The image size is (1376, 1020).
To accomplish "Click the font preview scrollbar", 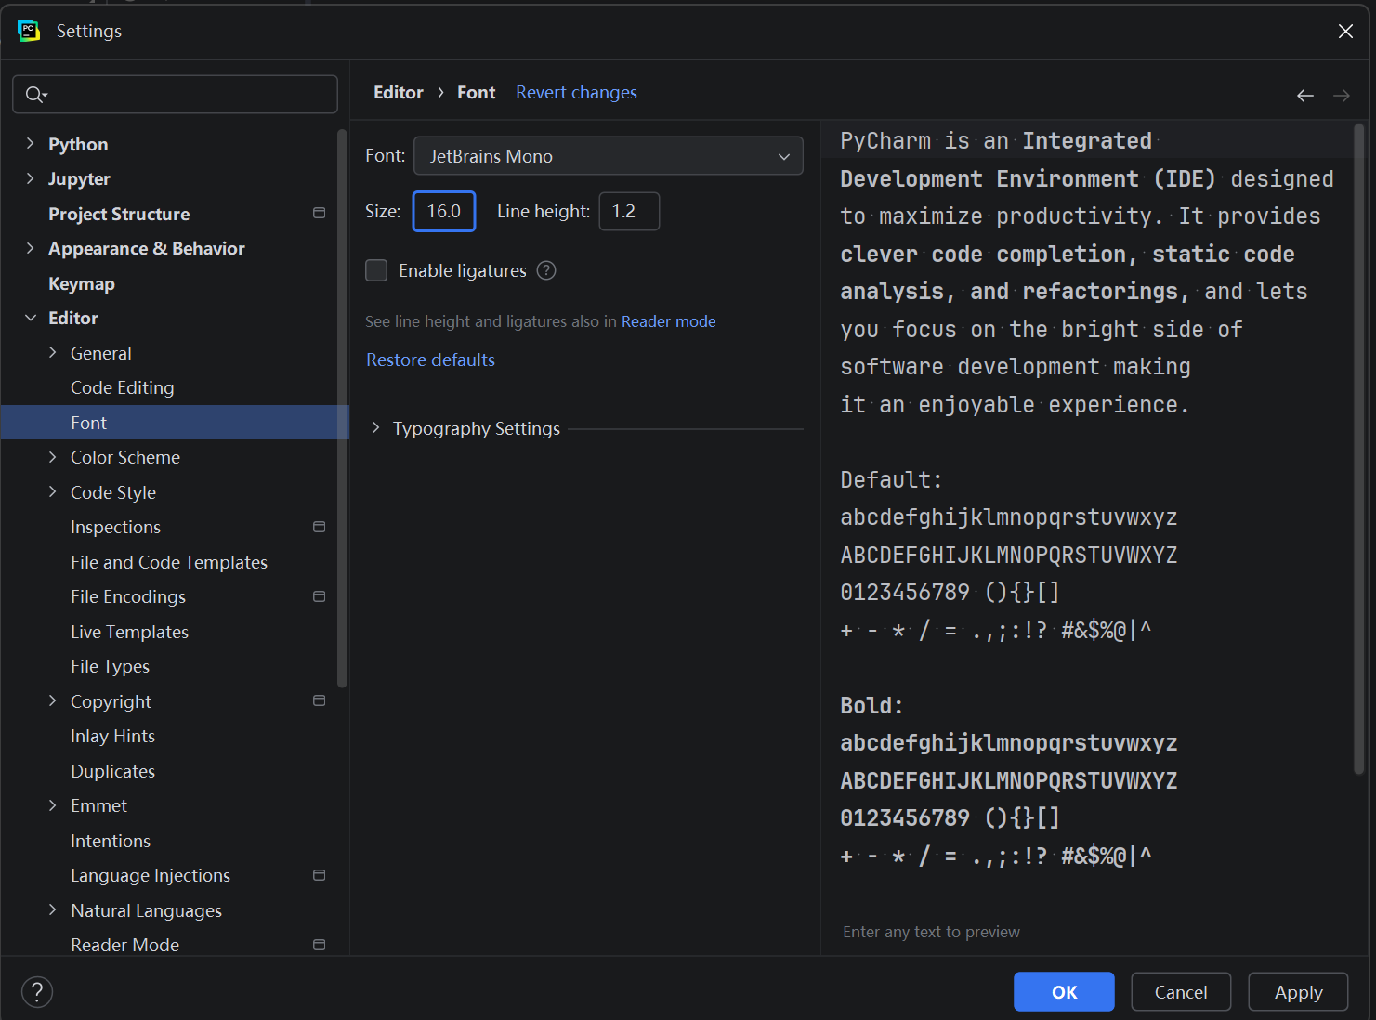I will [1358, 449].
